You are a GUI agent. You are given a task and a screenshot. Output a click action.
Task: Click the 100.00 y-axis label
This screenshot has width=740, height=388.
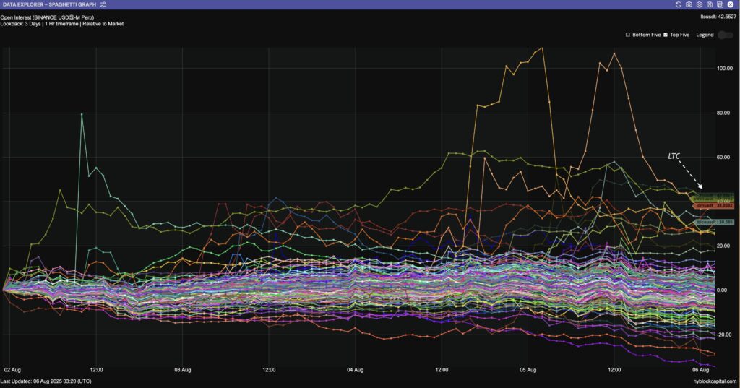[724, 69]
